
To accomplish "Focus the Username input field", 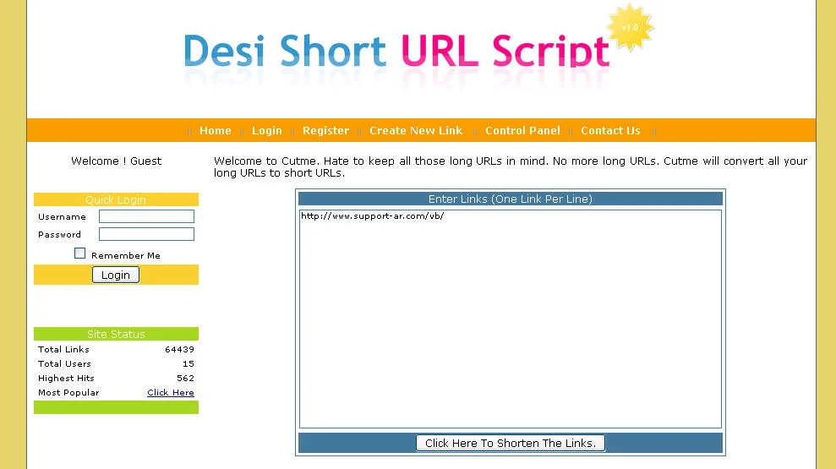I will click(x=146, y=217).
